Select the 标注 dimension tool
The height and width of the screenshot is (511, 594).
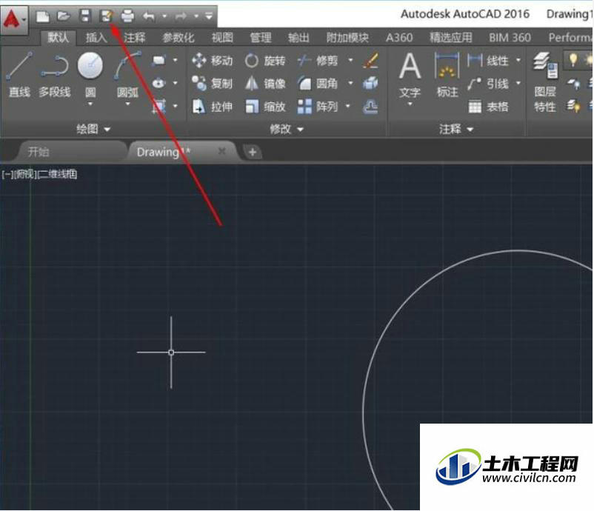coord(447,76)
